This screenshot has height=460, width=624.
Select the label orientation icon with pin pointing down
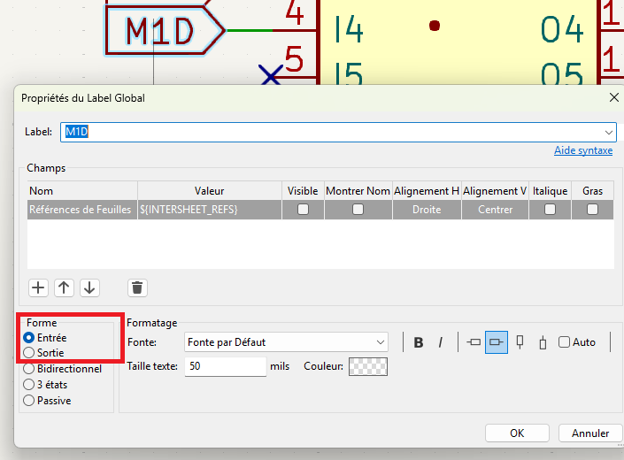(x=520, y=342)
